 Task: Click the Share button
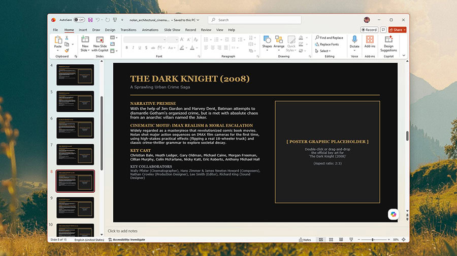(397, 30)
